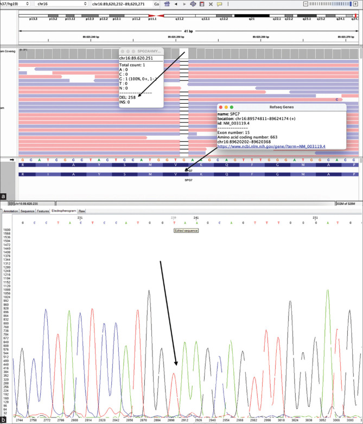Click the X-shaped resize tracks icon

[x=211, y=4]
